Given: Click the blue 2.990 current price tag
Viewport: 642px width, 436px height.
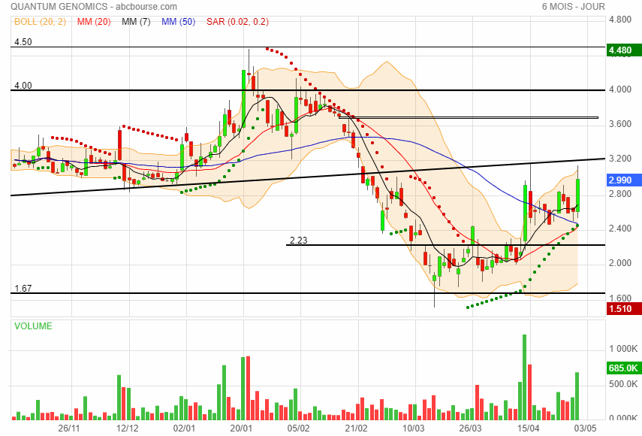Looking at the screenshot, I should pyautogui.click(x=624, y=180).
